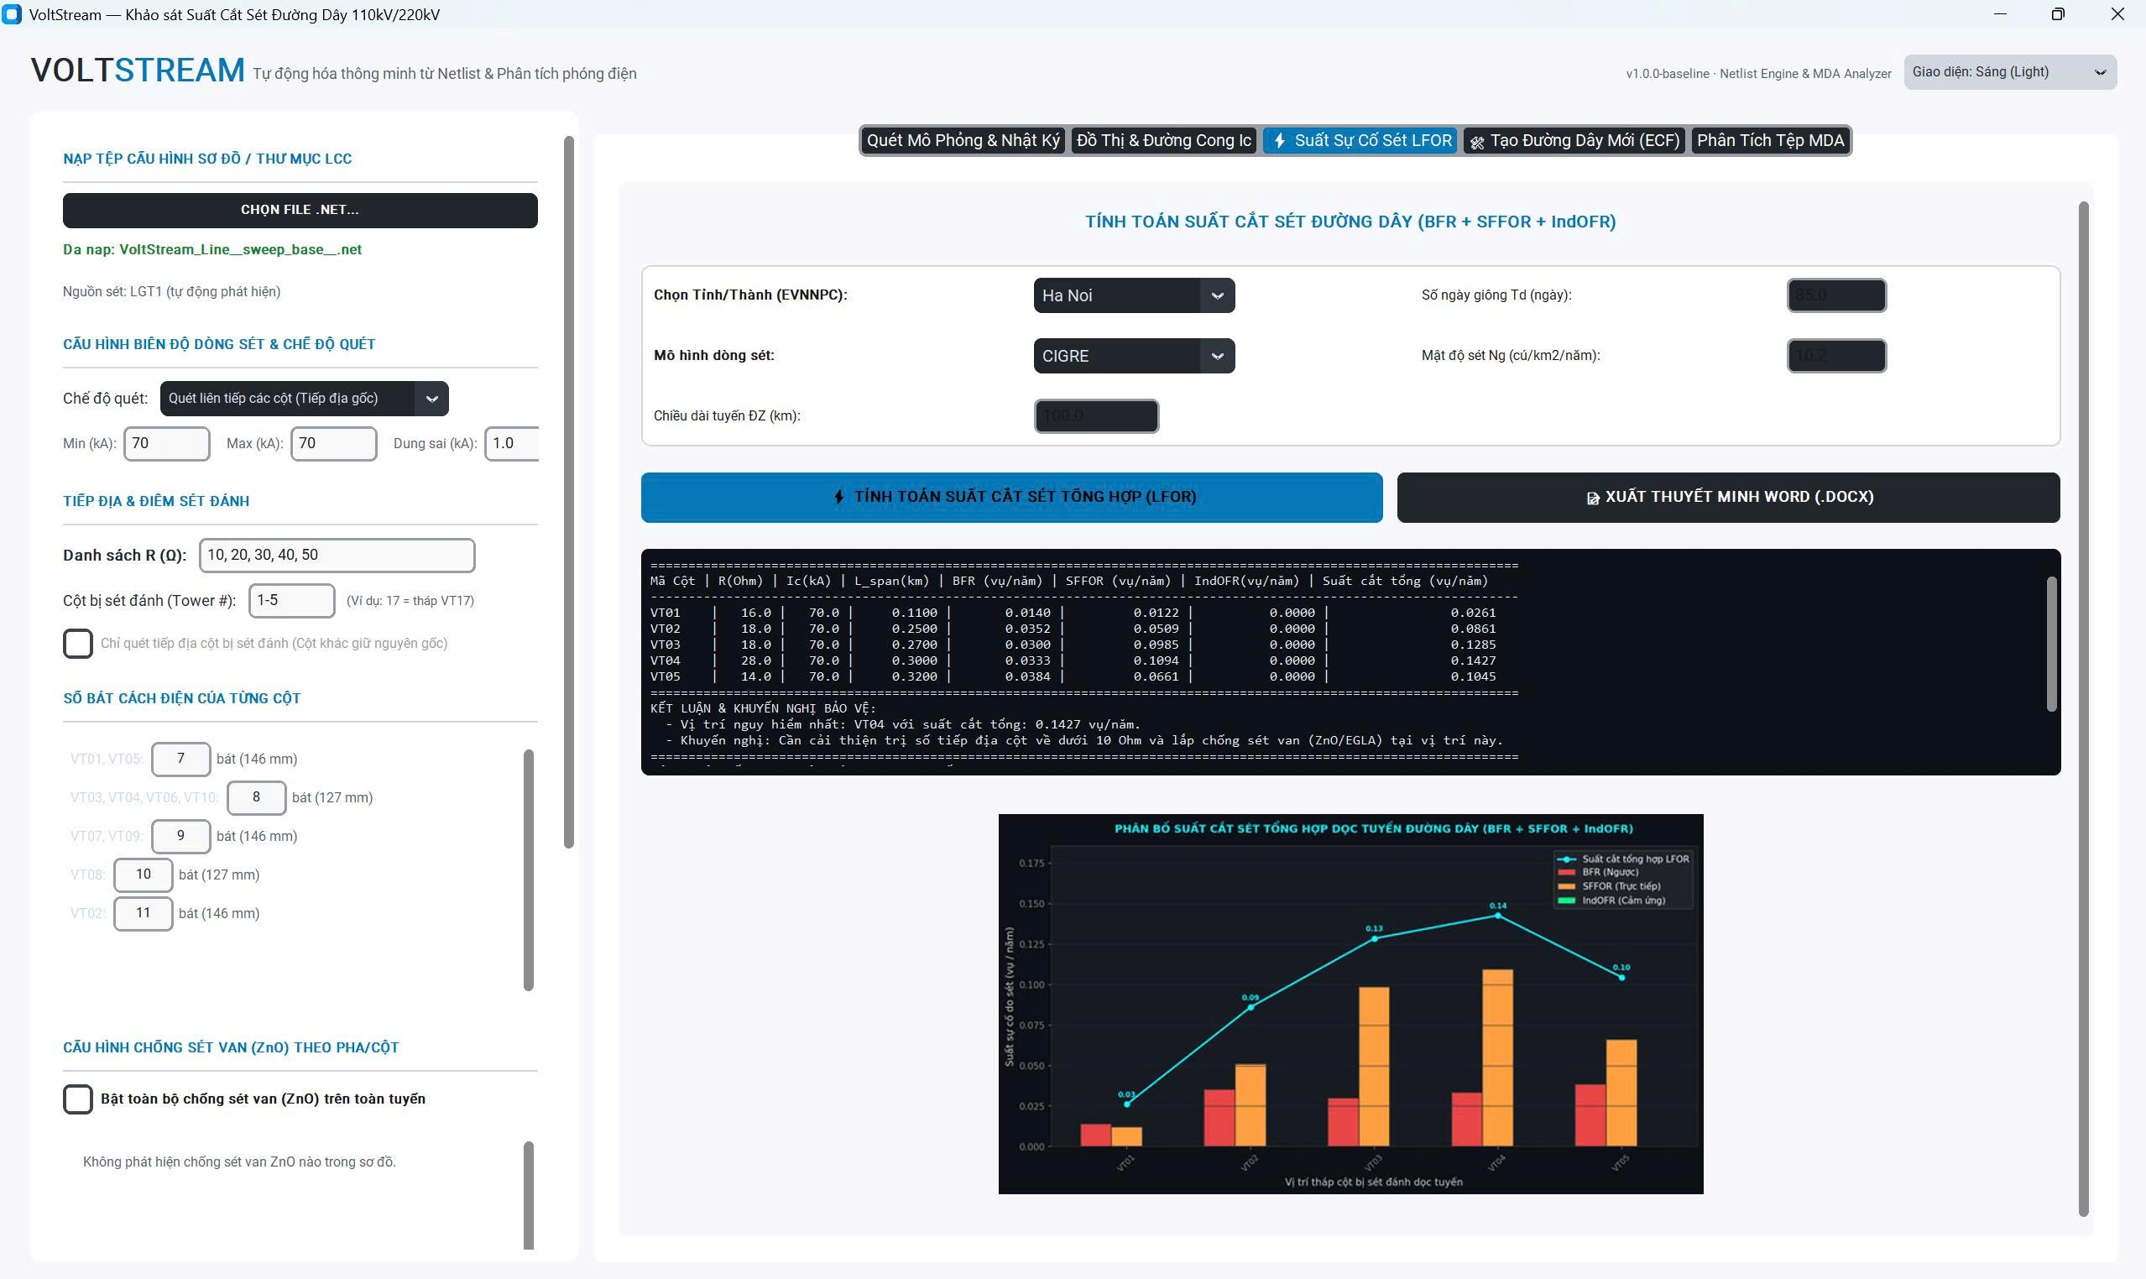Click the VoltStream app icon in title bar
2146x1279 pixels.
point(12,13)
